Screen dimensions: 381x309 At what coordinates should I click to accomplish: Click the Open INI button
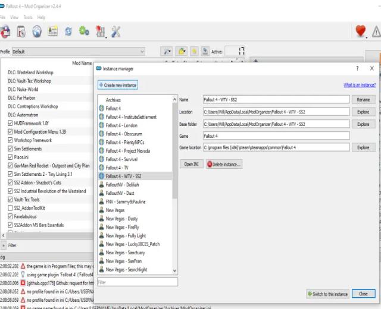[192, 164]
